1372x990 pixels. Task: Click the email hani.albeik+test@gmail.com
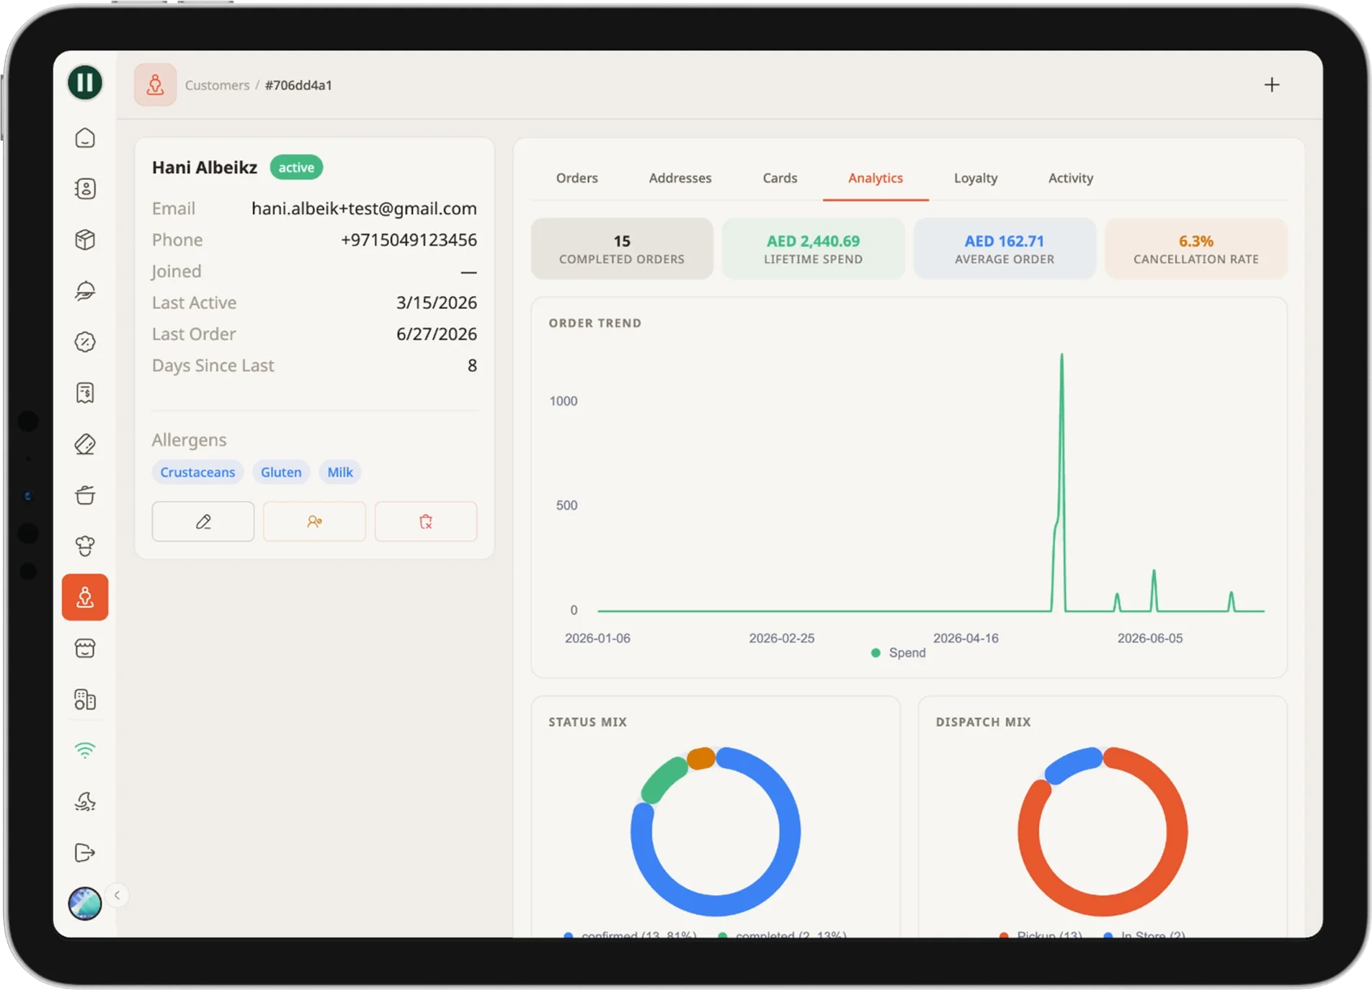pyautogui.click(x=364, y=209)
